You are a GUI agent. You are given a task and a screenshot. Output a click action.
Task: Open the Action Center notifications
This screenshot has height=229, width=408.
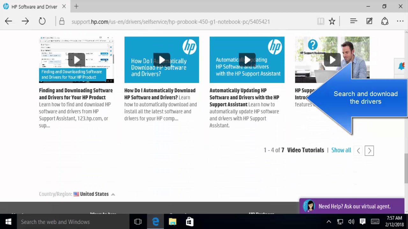pyautogui.click(x=362, y=222)
